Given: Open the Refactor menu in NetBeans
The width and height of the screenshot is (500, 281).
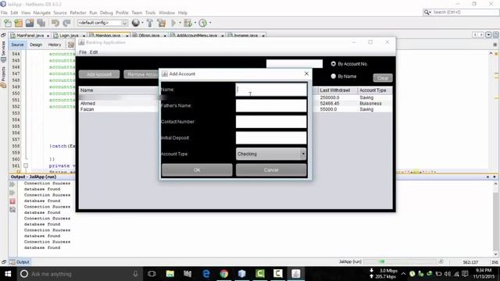Looking at the screenshot, I should pos(78,12).
